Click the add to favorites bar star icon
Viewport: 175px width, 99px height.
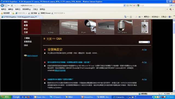tap(13, 13)
